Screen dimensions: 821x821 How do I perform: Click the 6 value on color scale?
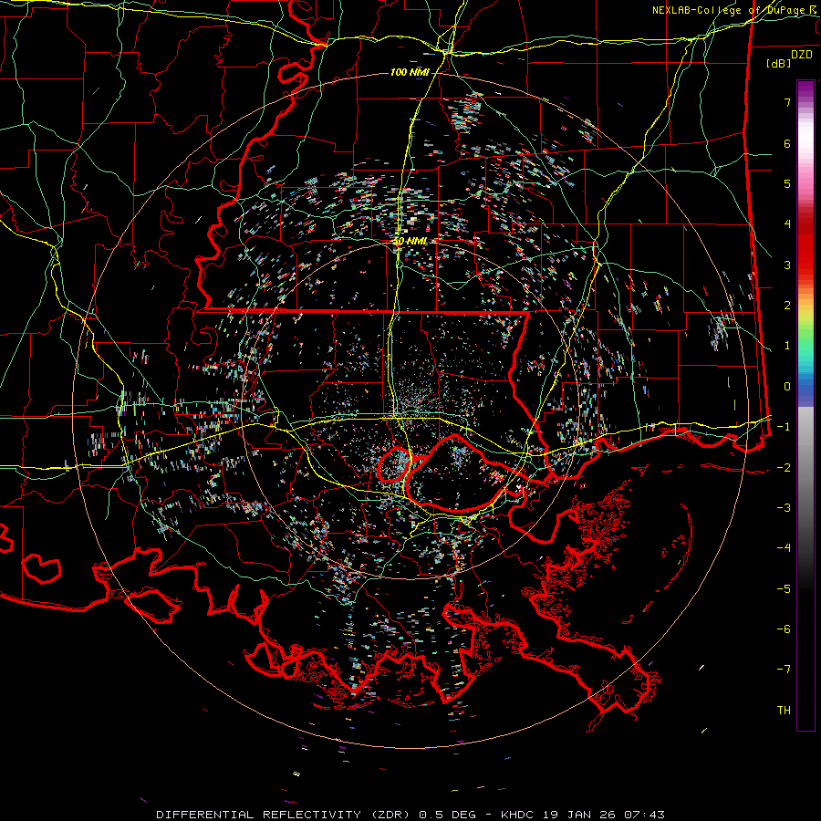click(x=787, y=143)
